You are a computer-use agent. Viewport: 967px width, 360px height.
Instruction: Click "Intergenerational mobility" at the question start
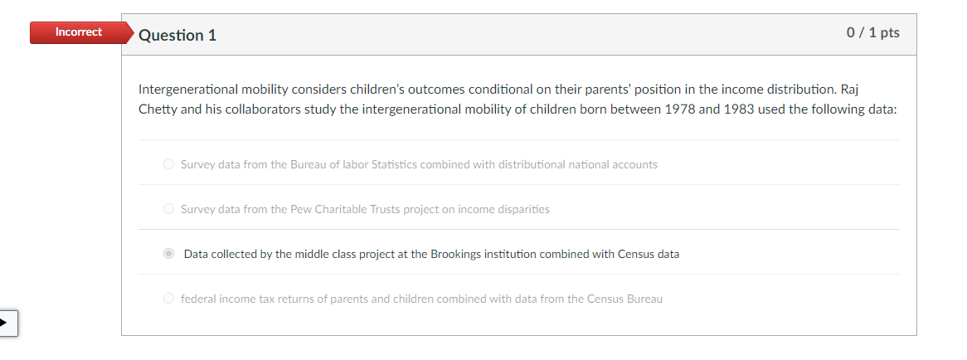[x=209, y=89]
